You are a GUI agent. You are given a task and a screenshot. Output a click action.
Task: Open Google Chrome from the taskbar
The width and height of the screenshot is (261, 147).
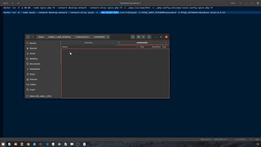coord(28,144)
